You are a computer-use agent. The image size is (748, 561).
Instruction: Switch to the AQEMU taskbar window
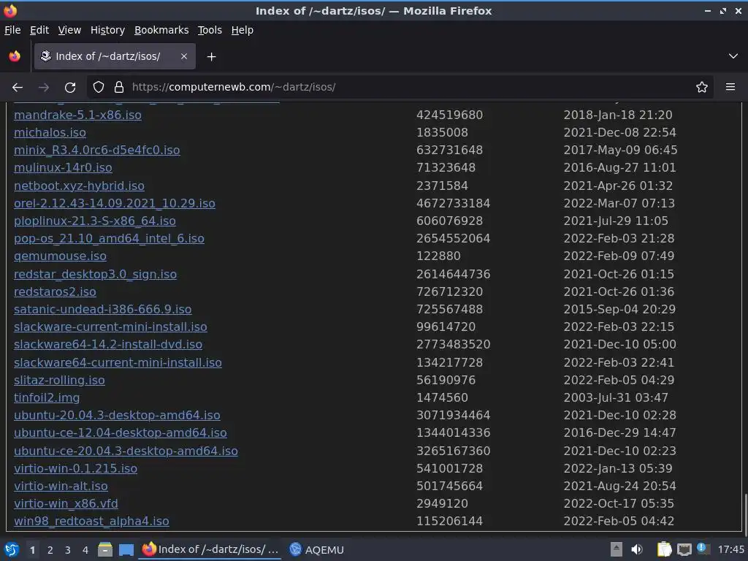pyautogui.click(x=317, y=549)
